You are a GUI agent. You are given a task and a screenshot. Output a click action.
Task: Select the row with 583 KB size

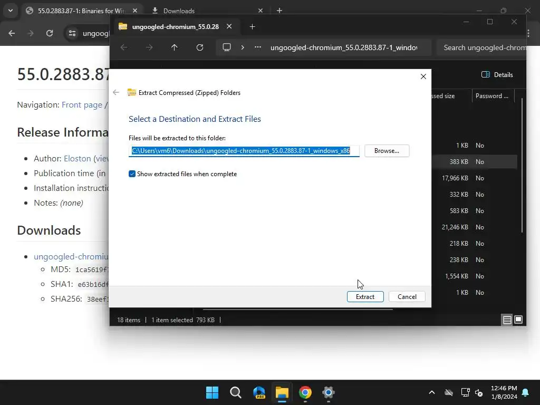(474, 211)
